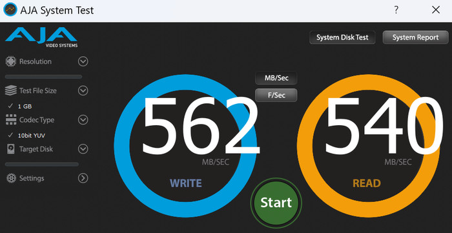
Task: Click the Resolution chip icon
Action: (11, 61)
